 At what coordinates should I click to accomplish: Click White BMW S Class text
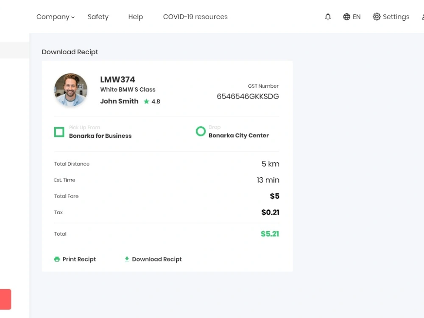(128, 89)
